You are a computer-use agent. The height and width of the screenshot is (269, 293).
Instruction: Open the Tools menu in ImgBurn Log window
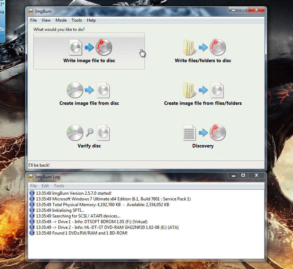pyautogui.click(x=59, y=186)
